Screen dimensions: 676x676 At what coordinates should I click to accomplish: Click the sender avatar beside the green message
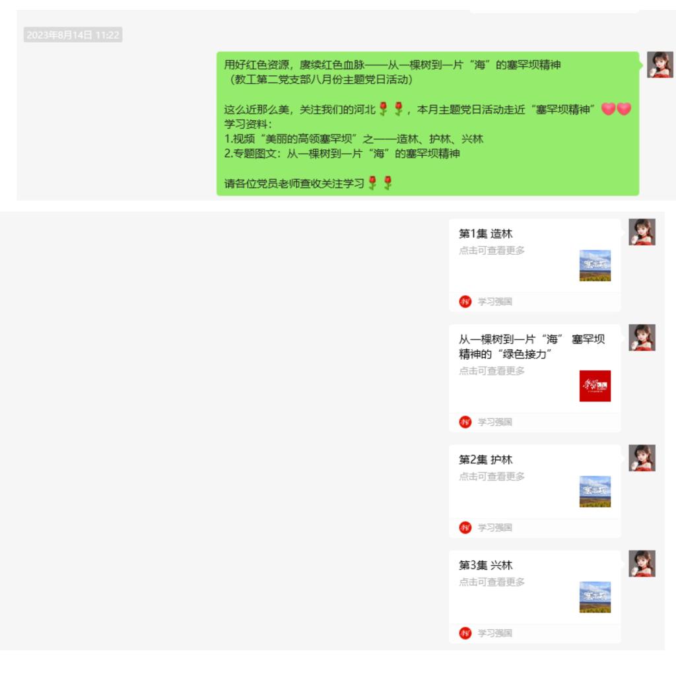point(659,65)
